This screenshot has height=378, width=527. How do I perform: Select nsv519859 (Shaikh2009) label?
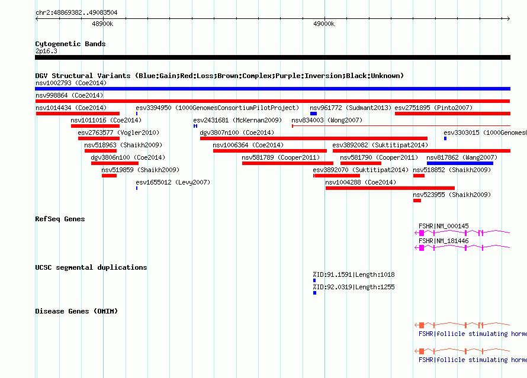coord(140,170)
